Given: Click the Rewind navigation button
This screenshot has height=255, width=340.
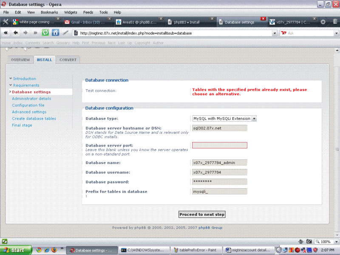Looking at the screenshot, I should (6, 33).
